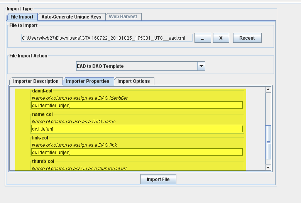The image size is (301, 203).
Task: Clear file path with X button
Action: (221, 38)
